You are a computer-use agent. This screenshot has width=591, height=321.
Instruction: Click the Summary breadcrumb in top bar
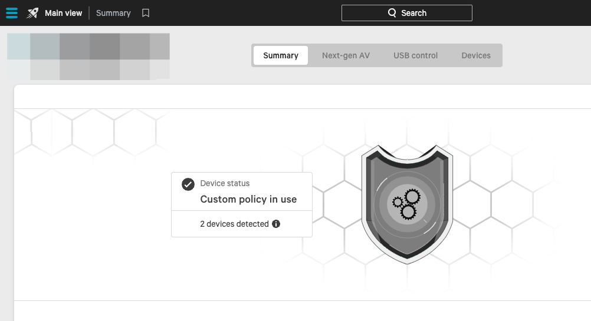pyautogui.click(x=113, y=13)
